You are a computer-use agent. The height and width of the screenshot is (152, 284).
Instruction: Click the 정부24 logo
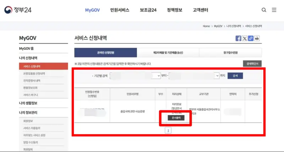point(18,10)
